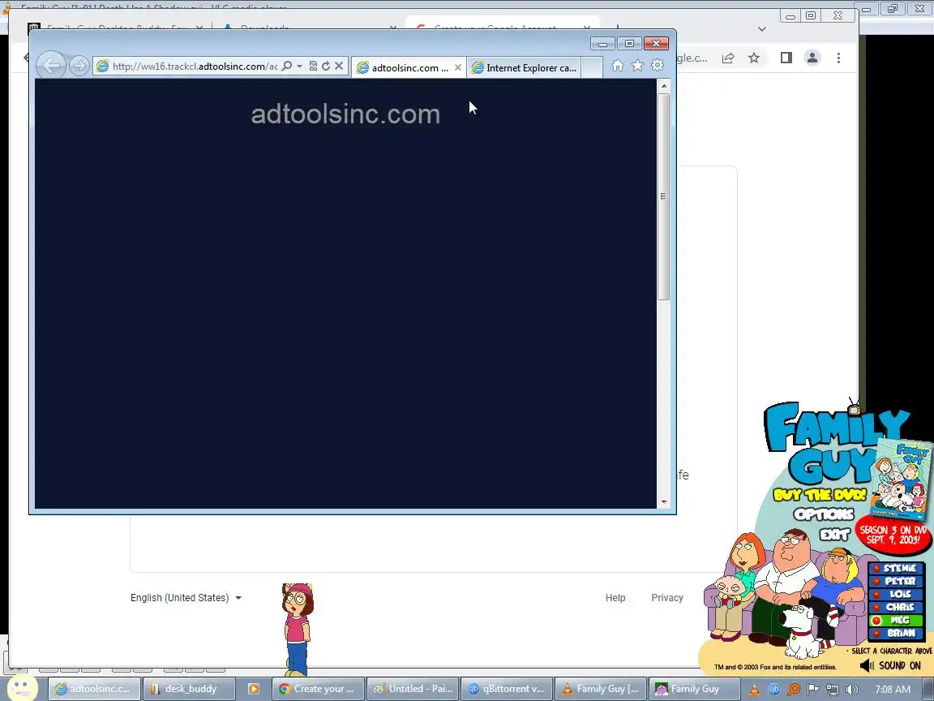Switch to 'Create your...' Chrome taskbar button
The width and height of the screenshot is (934, 701).
coord(318,689)
